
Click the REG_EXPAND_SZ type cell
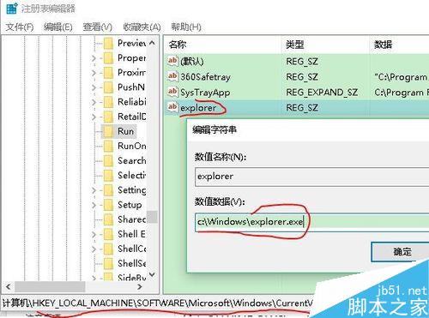(322, 93)
